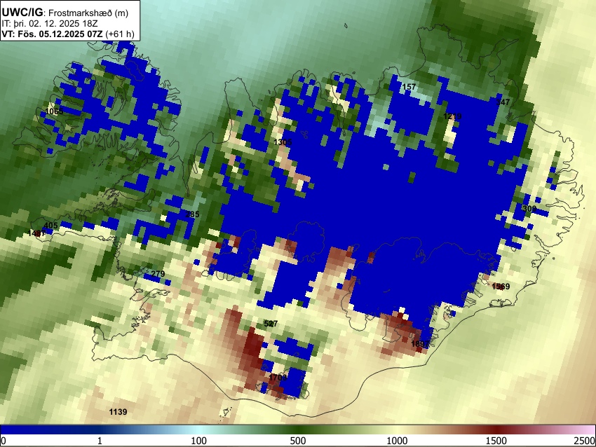The height and width of the screenshot is (447, 596).
Task: Select the 527 value label on the map
Action: click(271, 324)
